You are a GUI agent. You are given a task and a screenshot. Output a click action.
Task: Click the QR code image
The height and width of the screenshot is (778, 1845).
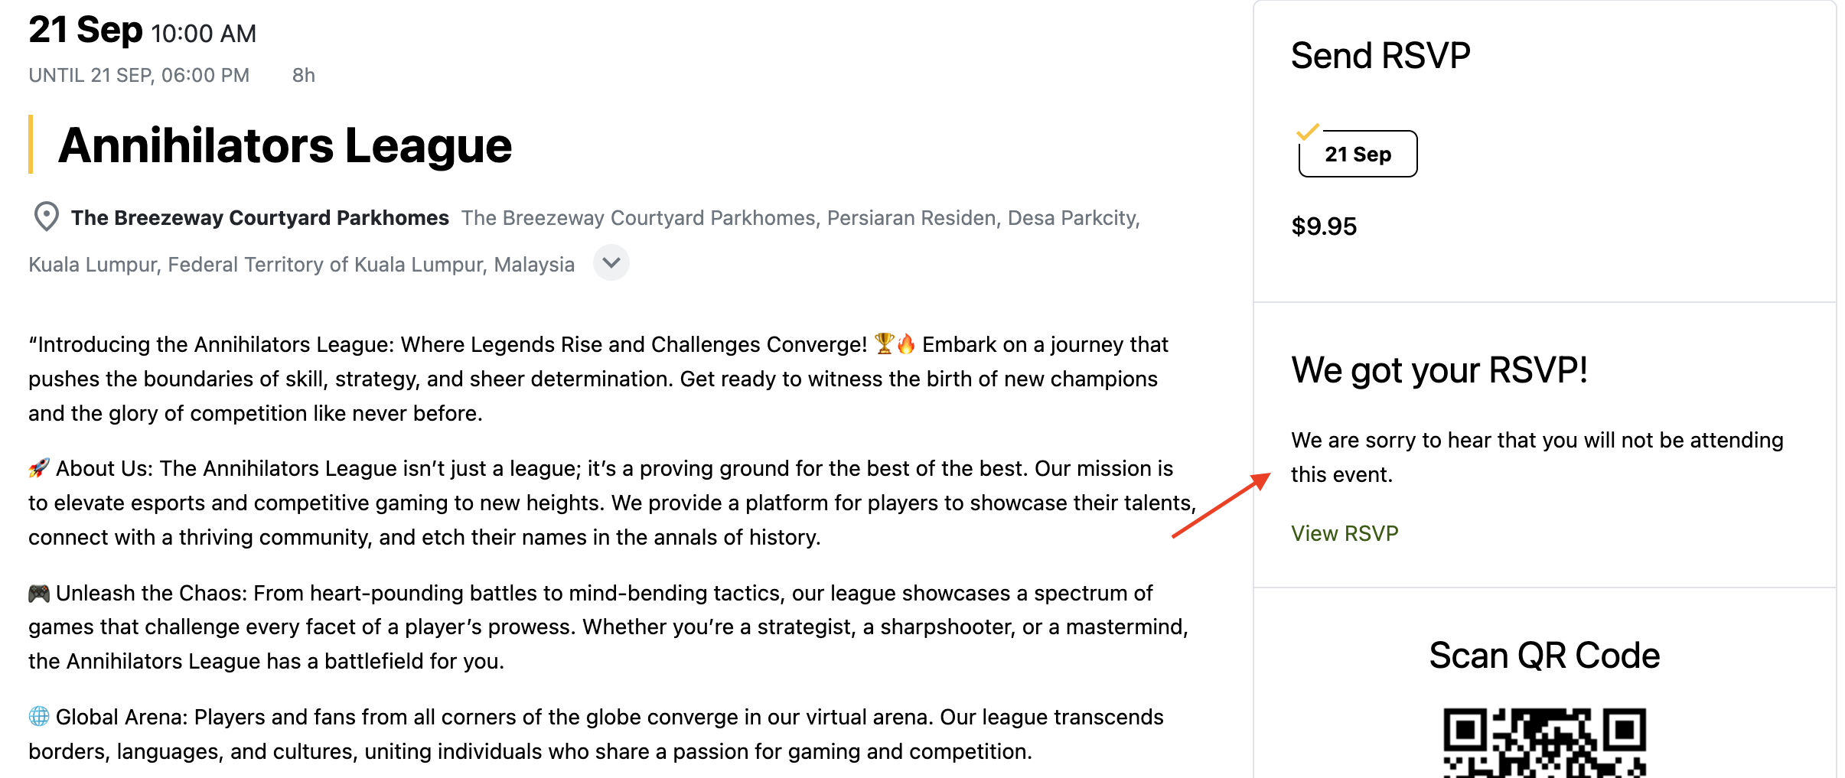[1544, 743]
